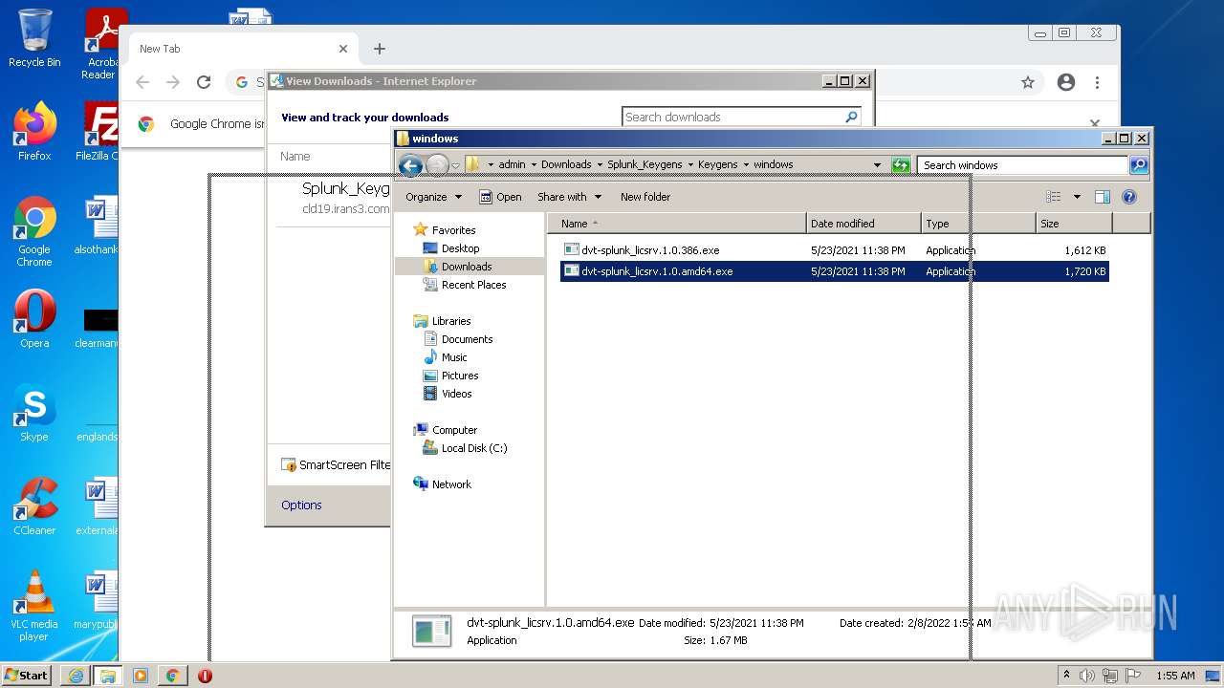Open Chrome three-dot menu
The image size is (1224, 688).
1098,83
